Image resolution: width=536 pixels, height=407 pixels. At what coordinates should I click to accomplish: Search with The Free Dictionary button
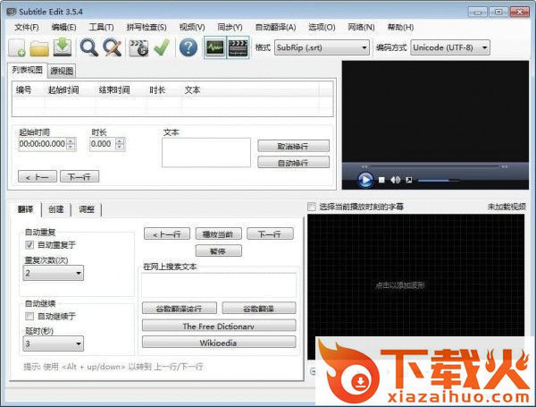[219, 326]
